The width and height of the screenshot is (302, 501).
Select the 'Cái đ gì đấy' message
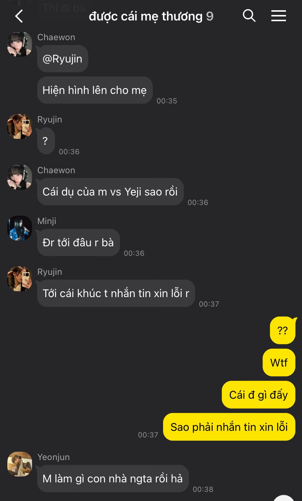pyautogui.click(x=259, y=395)
